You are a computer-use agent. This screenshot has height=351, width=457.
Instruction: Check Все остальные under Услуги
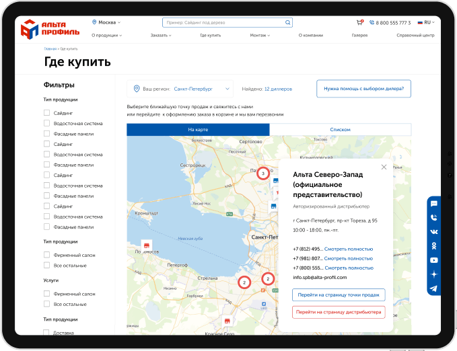pyautogui.click(x=46, y=304)
